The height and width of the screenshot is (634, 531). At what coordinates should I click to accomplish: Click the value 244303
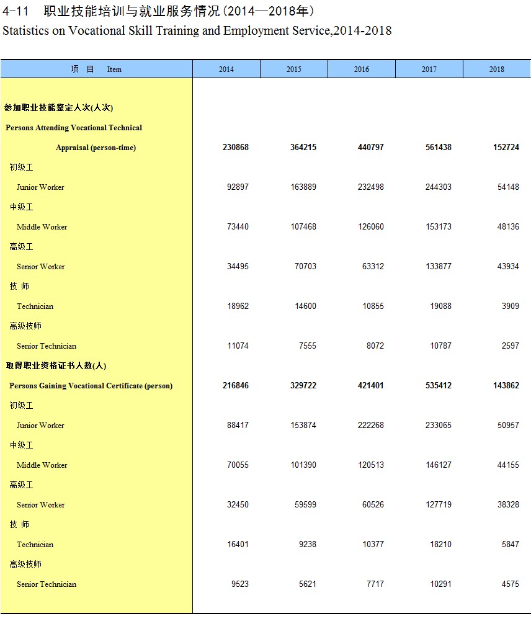coord(439,187)
